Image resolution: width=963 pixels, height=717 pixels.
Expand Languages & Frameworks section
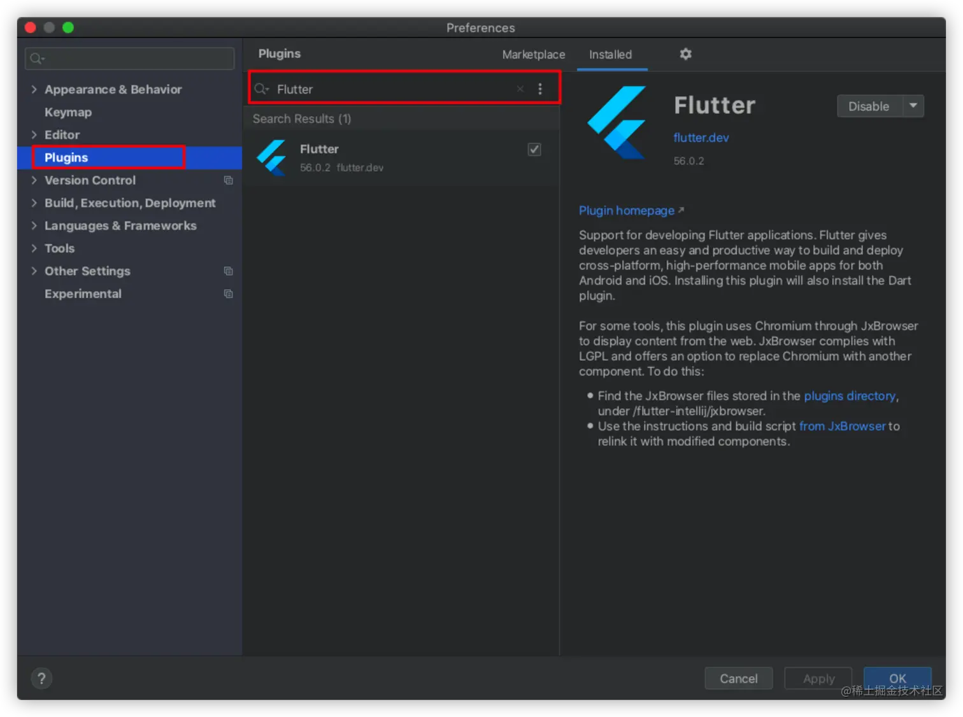point(34,226)
